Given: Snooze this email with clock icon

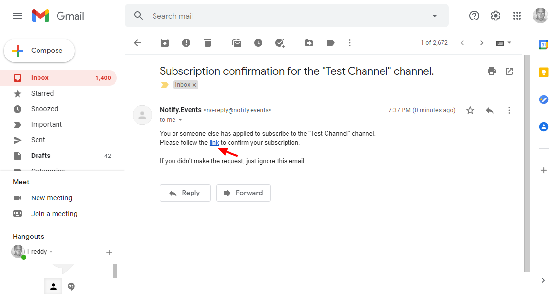Looking at the screenshot, I should (x=258, y=43).
